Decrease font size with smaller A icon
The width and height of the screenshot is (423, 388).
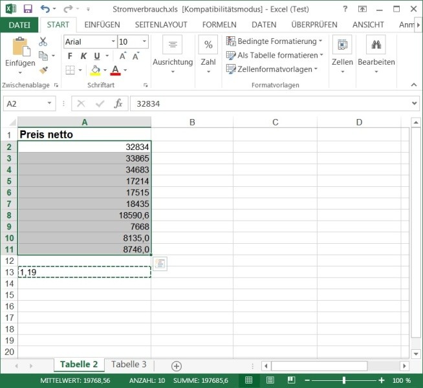pos(136,56)
